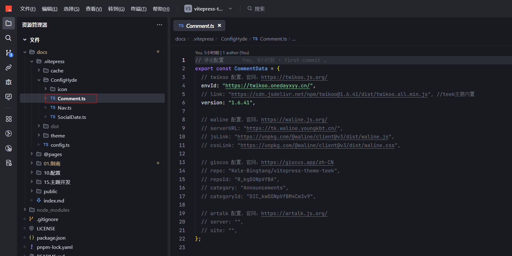Open the 查看(V) menu
The image size is (512, 256).
tap(94, 9)
